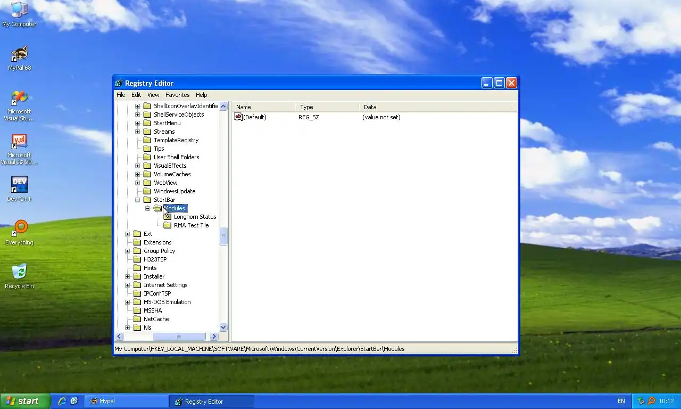
Task: Select the (Default) value string icon
Action: pos(238,117)
